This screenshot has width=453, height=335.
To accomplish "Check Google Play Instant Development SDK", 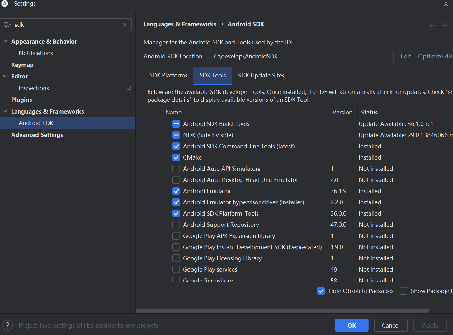I will (x=176, y=247).
